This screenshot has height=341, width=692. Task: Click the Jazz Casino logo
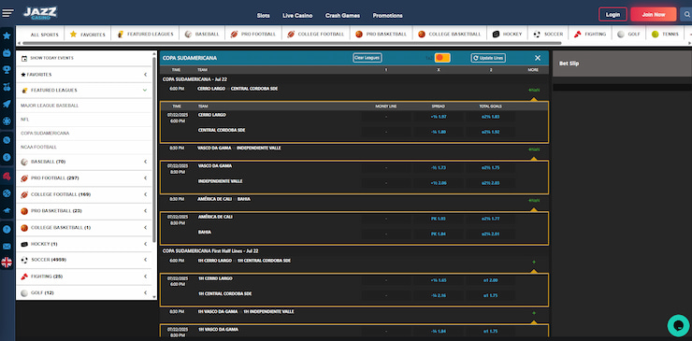tap(39, 13)
